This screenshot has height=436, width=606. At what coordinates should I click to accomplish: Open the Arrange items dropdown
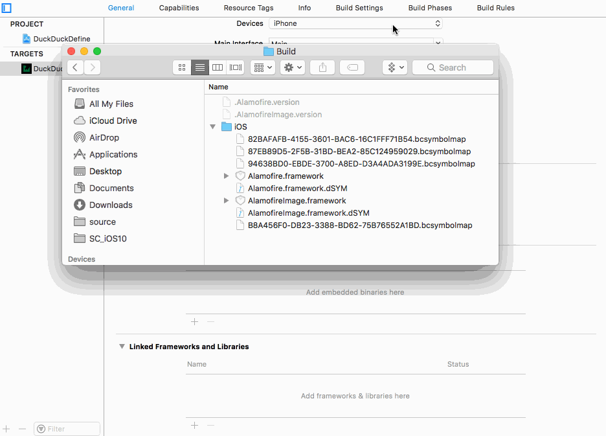(263, 67)
